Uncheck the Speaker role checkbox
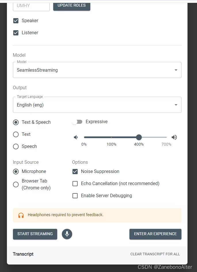 click(x=16, y=21)
